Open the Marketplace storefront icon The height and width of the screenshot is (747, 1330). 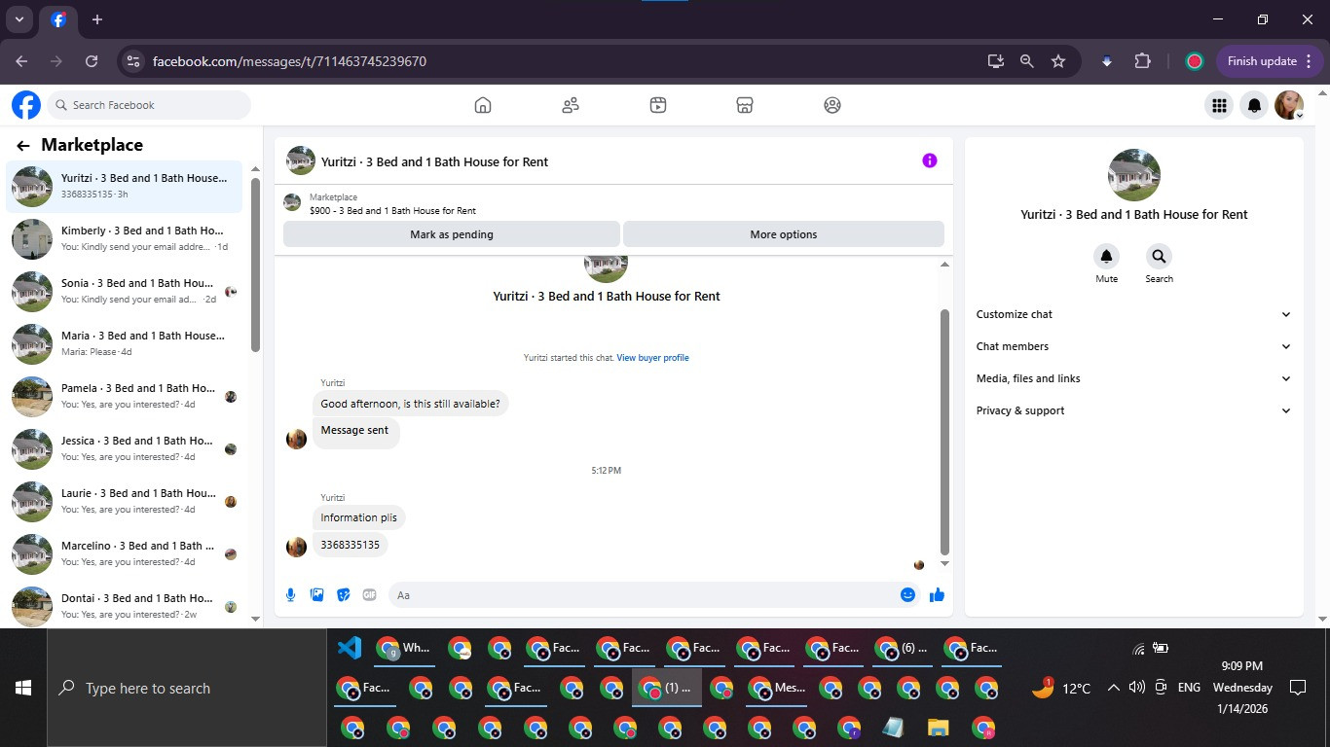(745, 105)
